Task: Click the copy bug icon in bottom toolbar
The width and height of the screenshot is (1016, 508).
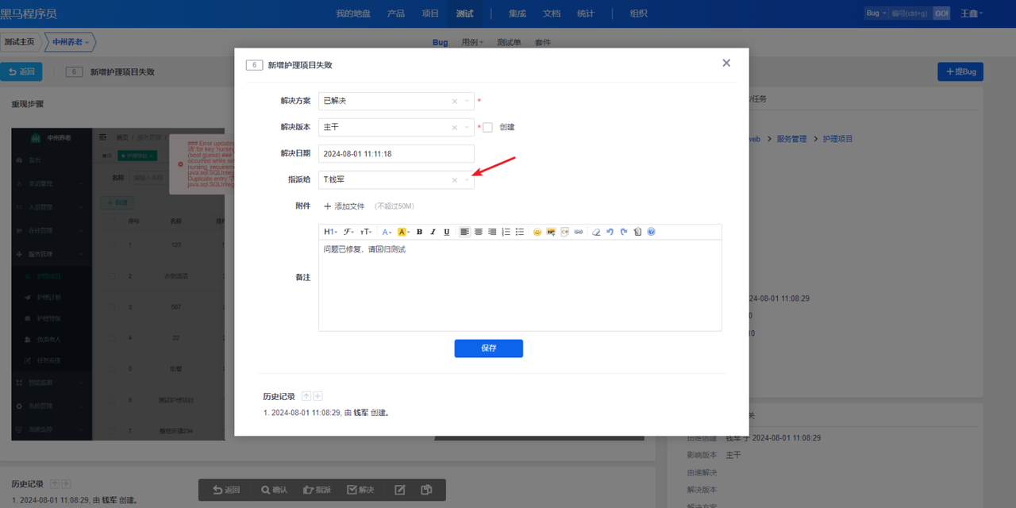Action: pos(426,490)
